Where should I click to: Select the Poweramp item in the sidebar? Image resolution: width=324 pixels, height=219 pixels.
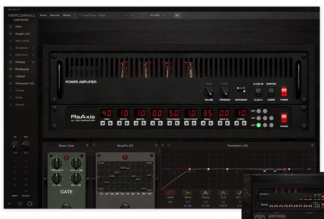[x=22, y=69]
